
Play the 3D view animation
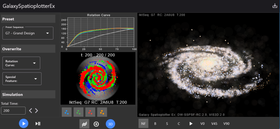click(x=191, y=124)
